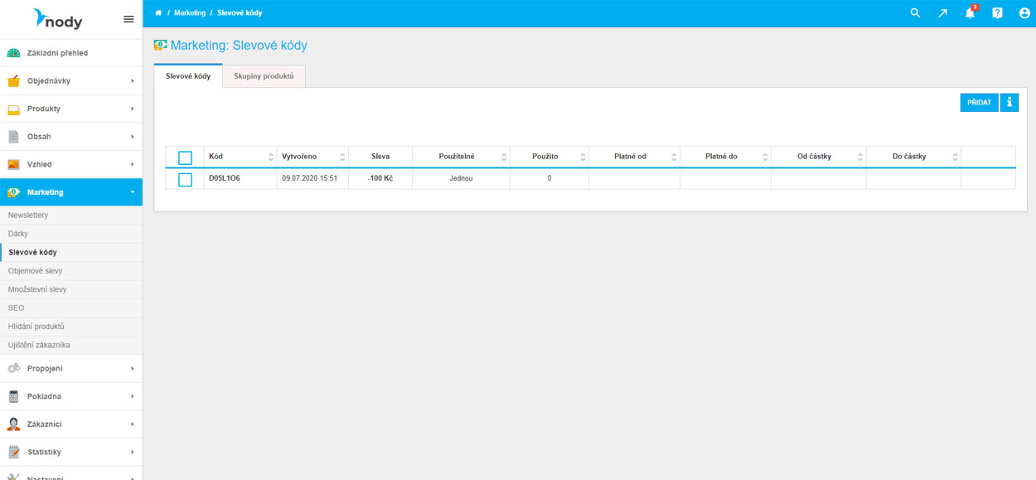Click the help question mark icon
Viewport: 1036px width, 480px height.
tap(997, 13)
